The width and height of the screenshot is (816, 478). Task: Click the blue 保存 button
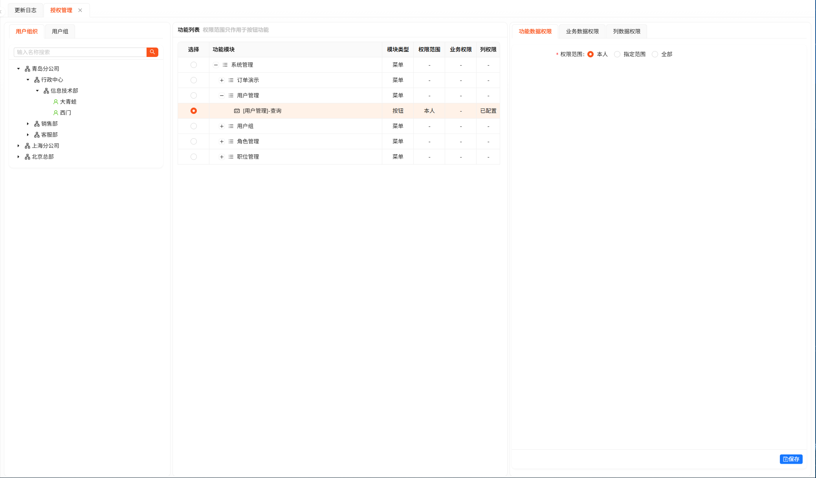click(791, 459)
